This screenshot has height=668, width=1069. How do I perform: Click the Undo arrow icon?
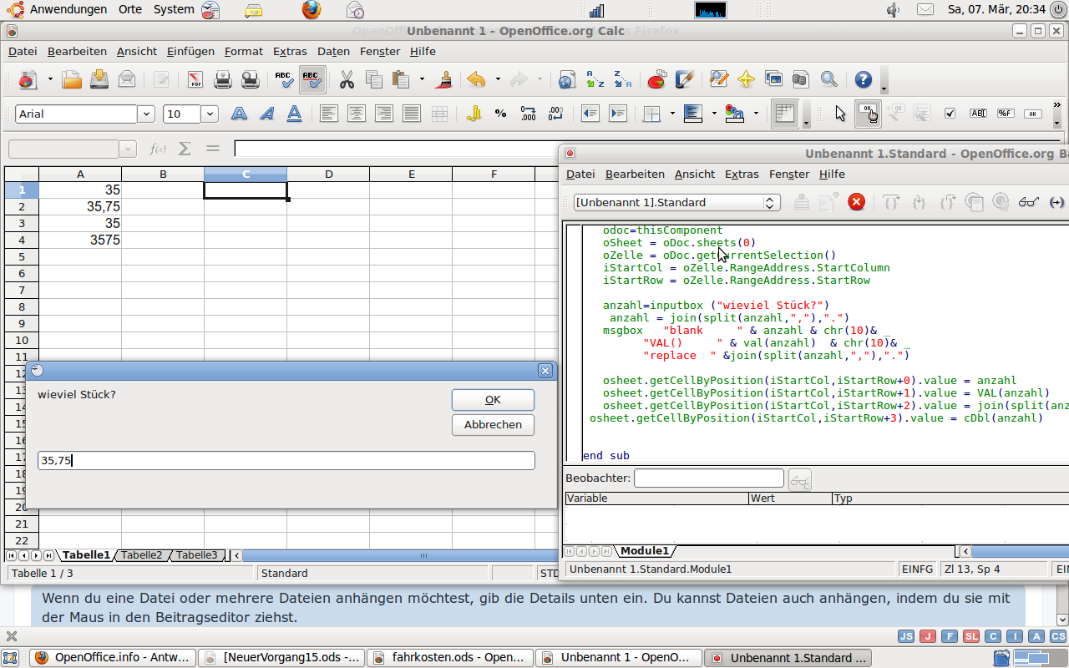(x=476, y=80)
